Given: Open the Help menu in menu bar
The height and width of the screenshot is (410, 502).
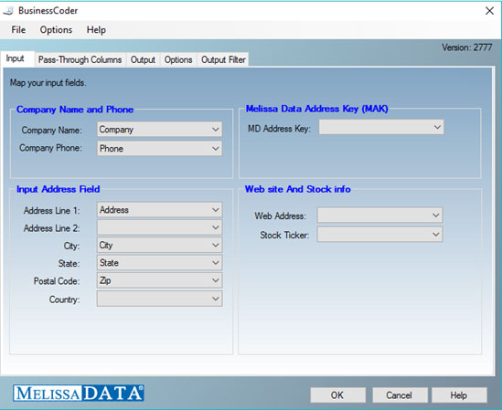Looking at the screenshot, I should tap(96, 30).
